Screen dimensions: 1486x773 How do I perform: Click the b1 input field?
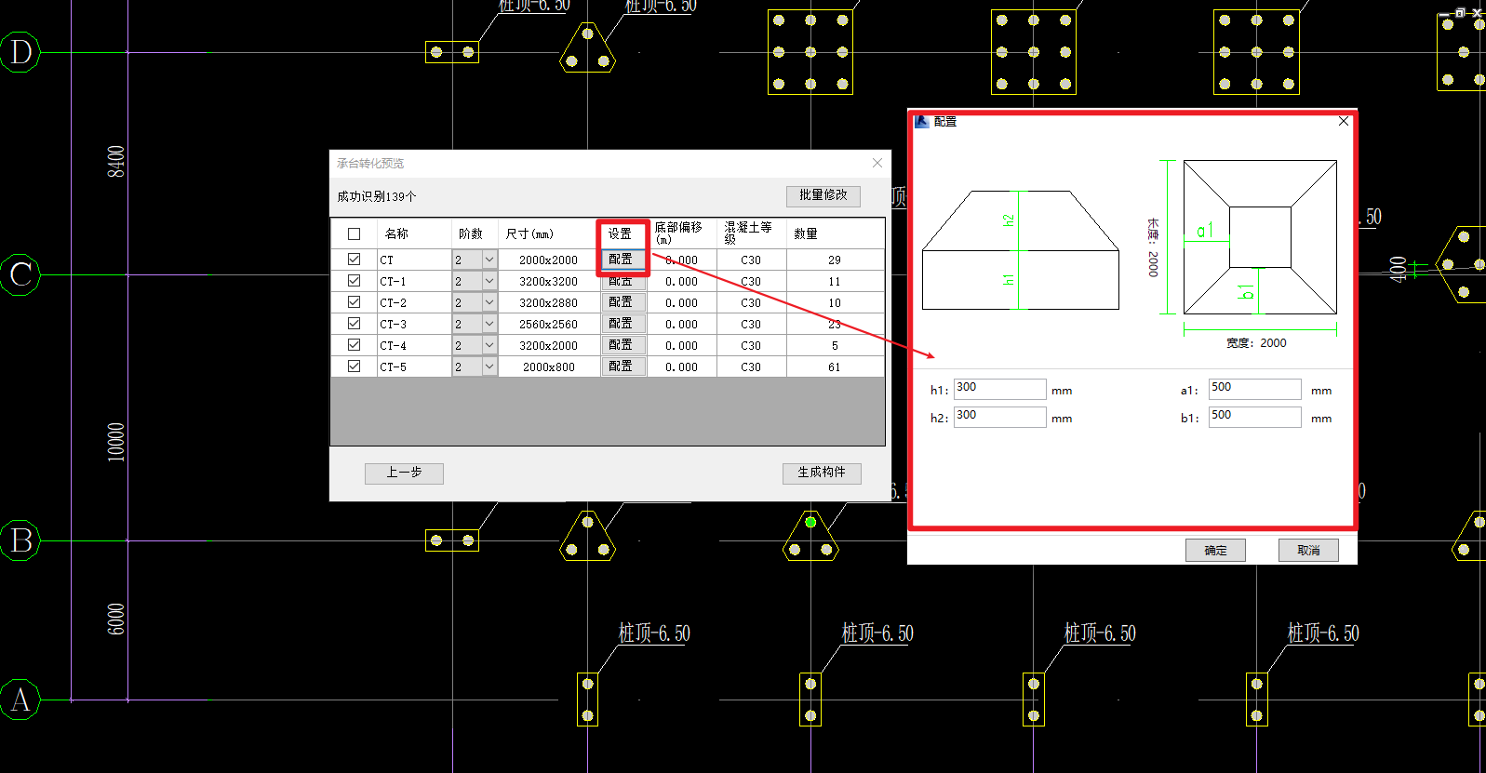point(1254,417)
